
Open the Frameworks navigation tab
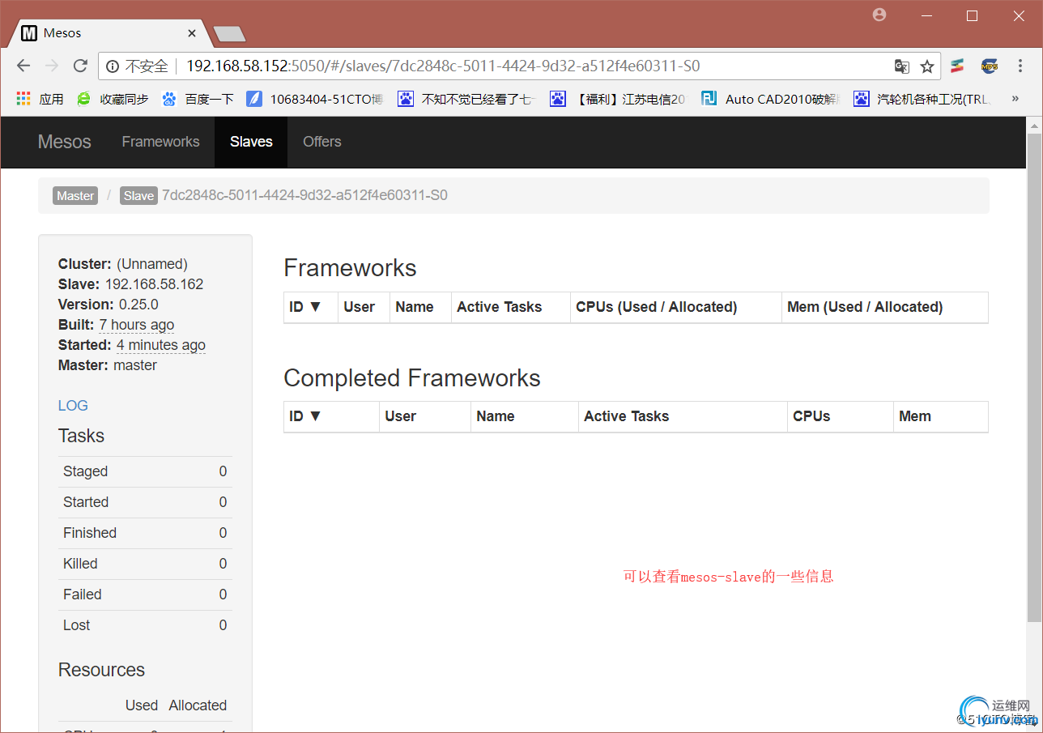point(160,142)
